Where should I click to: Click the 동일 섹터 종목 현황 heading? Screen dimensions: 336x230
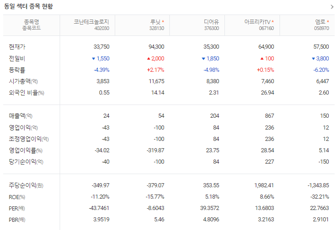[x=28, y=6]
